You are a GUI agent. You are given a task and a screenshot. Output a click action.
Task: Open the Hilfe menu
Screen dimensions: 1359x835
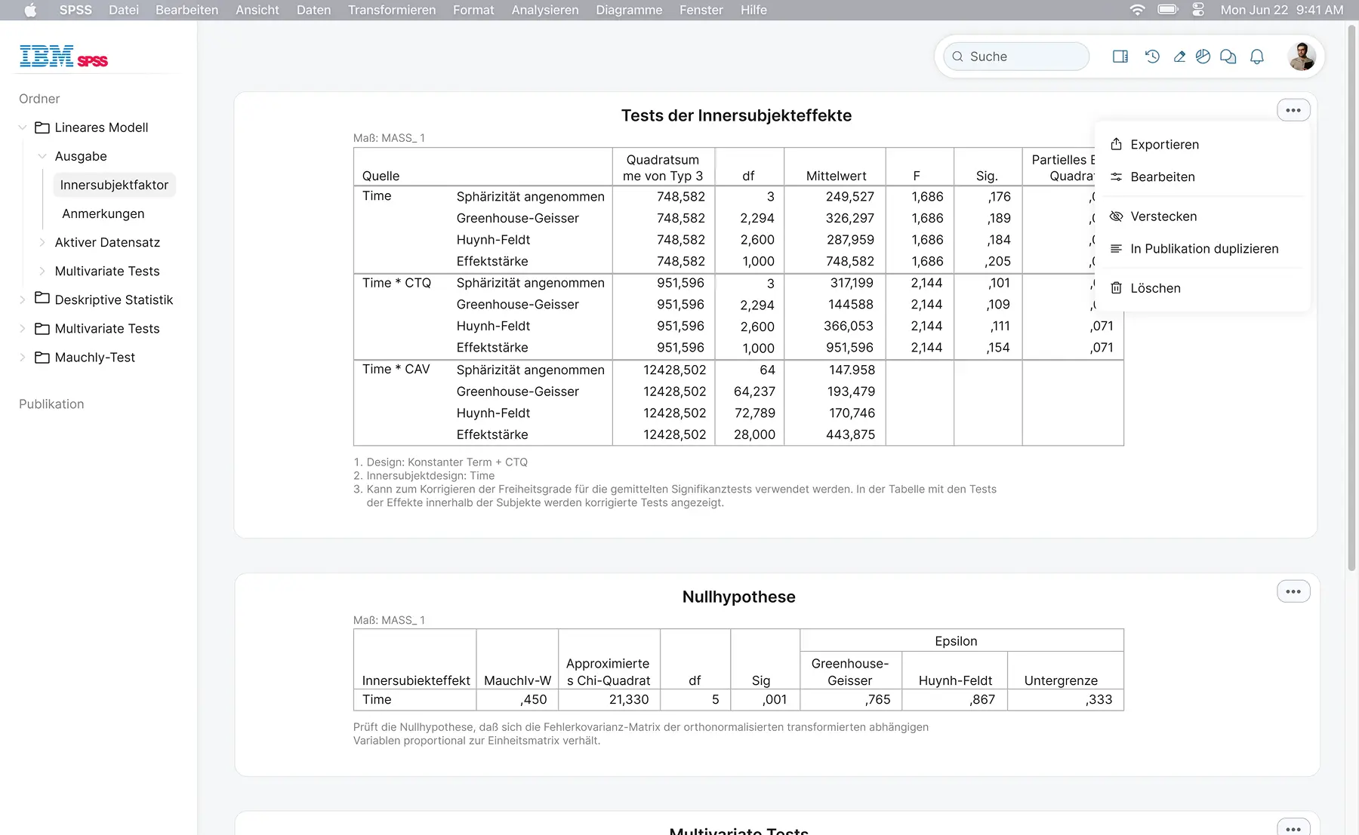coord(753,10)
